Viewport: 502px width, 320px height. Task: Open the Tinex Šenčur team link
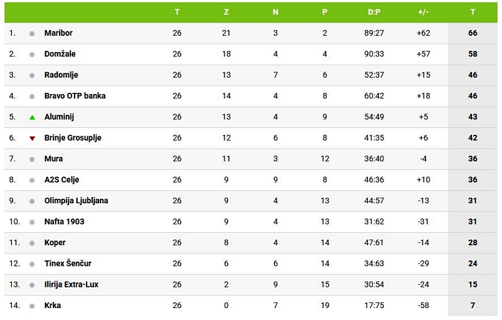click(68, 264)
